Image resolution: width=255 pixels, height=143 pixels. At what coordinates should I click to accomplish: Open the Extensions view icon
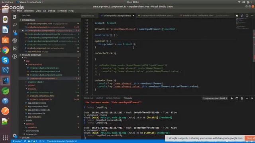15,48
